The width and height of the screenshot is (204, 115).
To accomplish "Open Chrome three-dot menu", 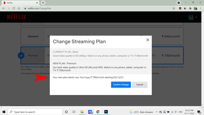I will pyautogui.click(x=200, y=8).
